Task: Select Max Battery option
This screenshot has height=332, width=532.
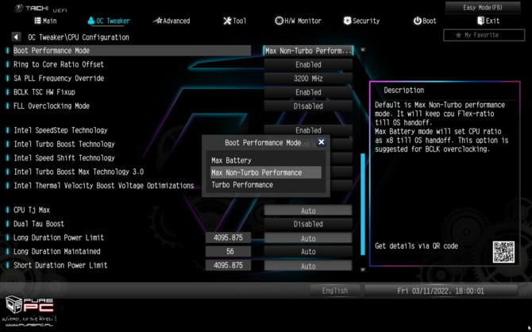Action: pos(266,160)
